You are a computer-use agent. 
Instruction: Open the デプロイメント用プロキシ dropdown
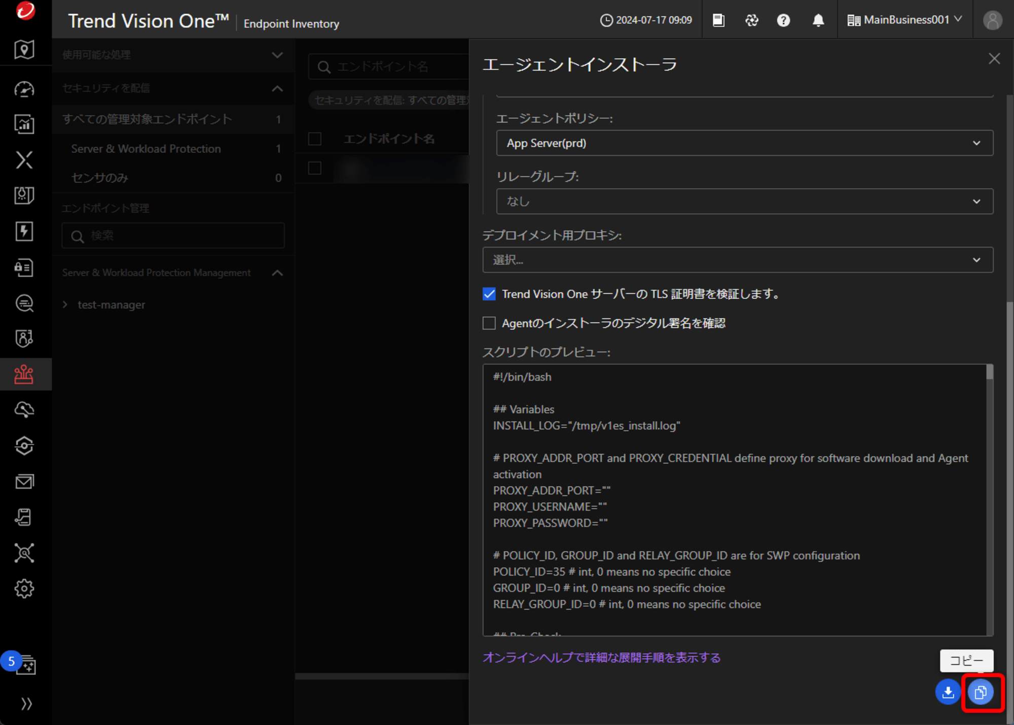click(x=738, y=260)
